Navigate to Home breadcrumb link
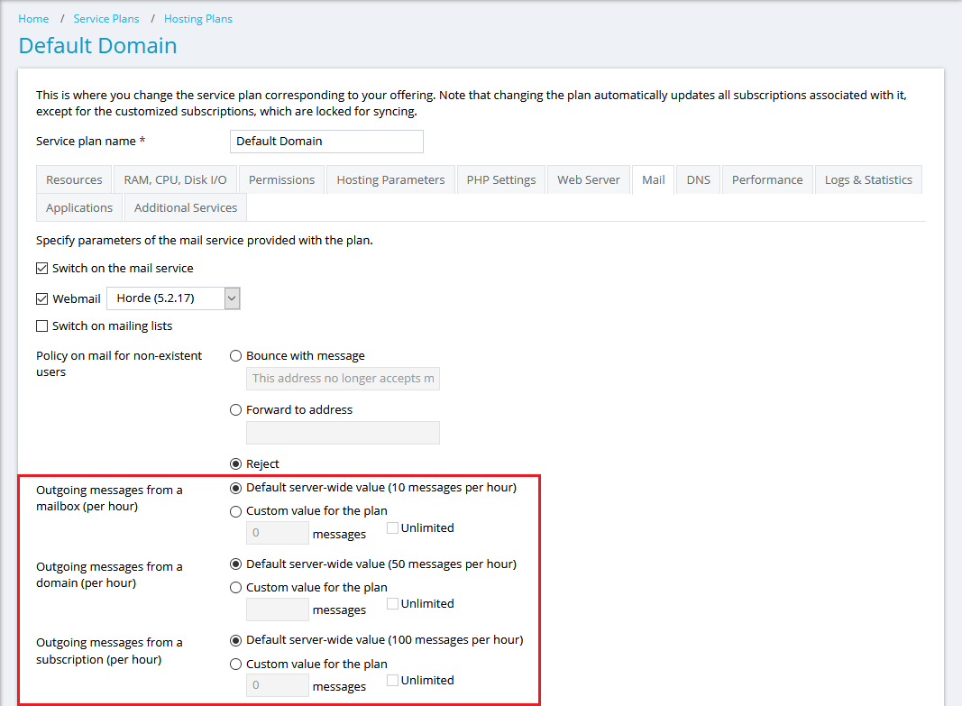The height and width of the screenshot is (706, 962). click(x=33, y=19)
